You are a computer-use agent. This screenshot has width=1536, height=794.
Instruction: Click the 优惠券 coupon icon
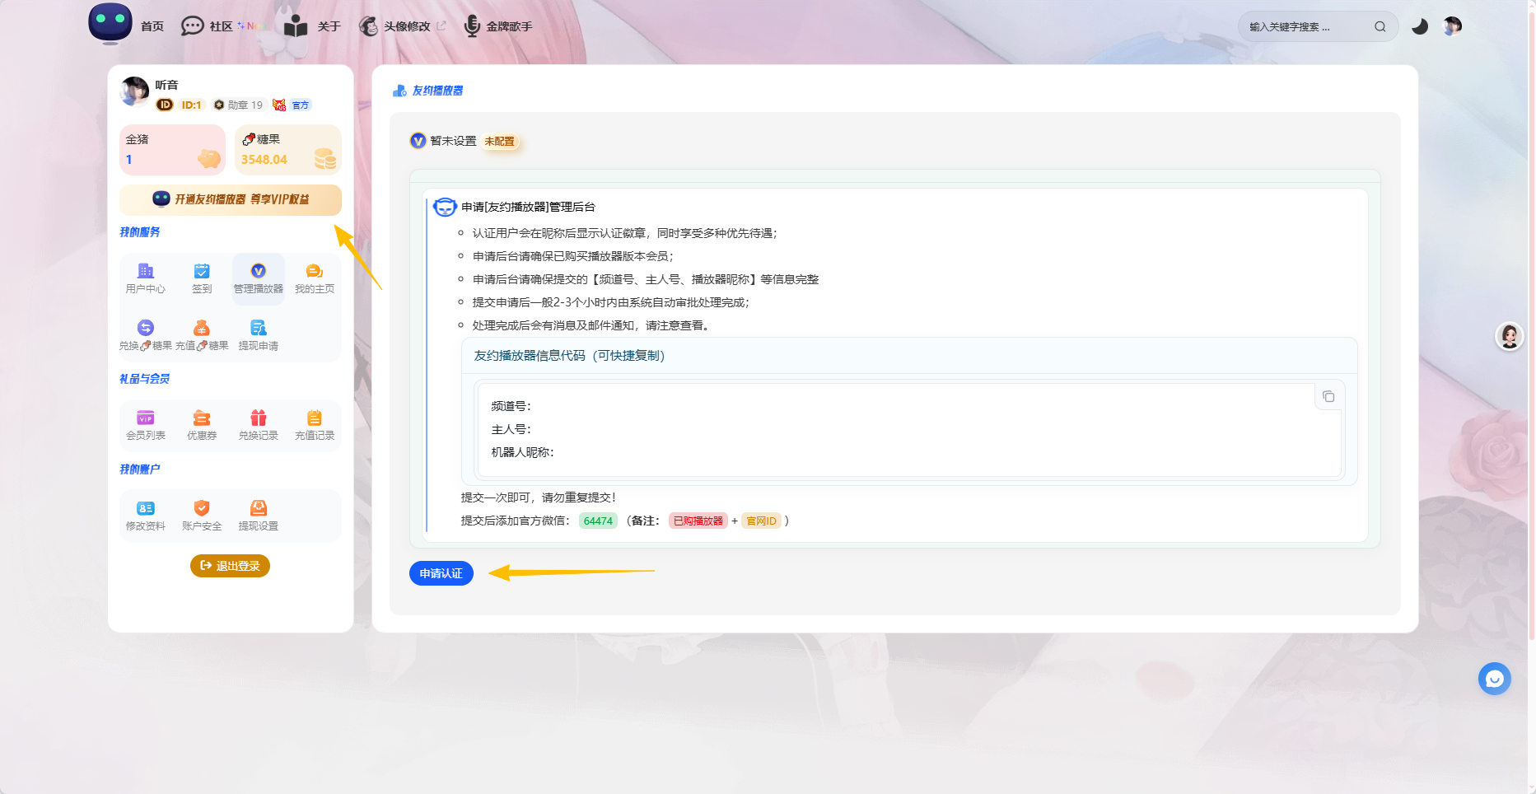pyautogui.click(x=202, y=425)
